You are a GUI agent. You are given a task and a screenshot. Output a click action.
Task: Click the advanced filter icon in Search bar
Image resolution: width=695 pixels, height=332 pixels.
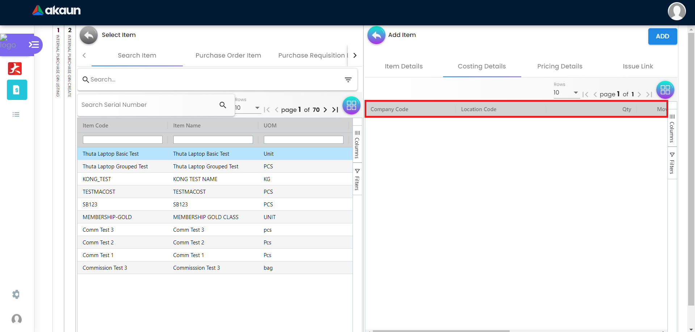tap(348, 80)
